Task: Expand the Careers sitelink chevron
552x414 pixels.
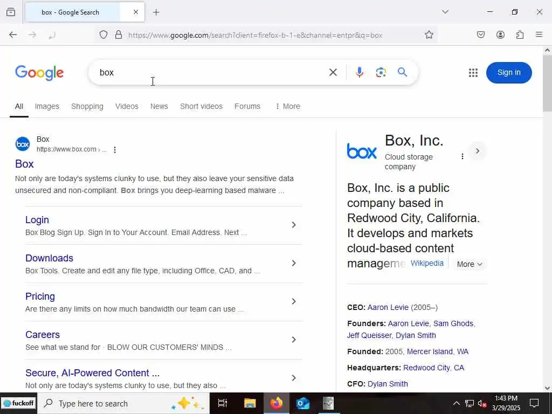Action: coord(294,340)
